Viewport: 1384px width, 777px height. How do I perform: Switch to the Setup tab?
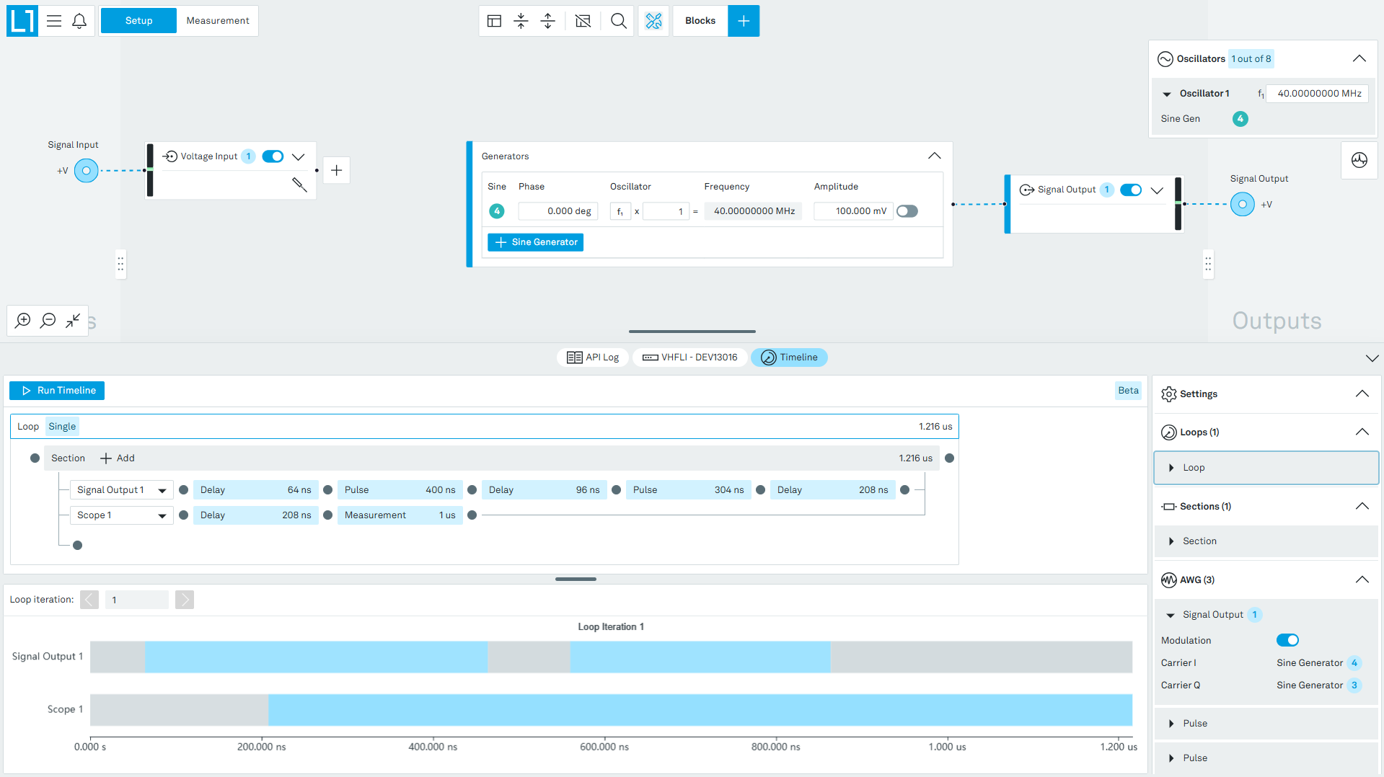coord(138,21)
